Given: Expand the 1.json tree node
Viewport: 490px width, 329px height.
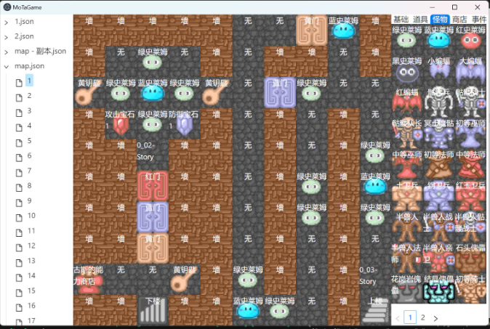Looking at the screenshot, I should coord(7,22).
